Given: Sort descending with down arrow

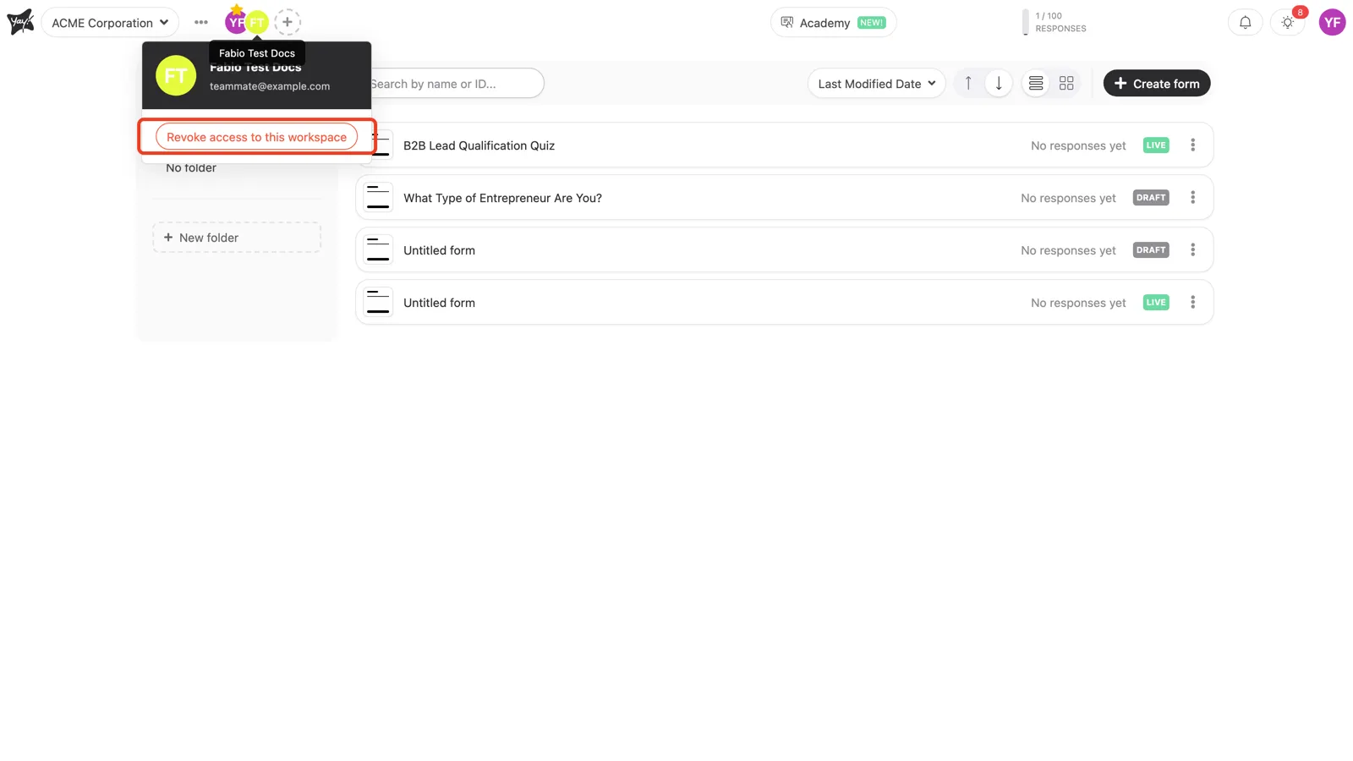Looking at the screenshot, I should pos(999,83).
